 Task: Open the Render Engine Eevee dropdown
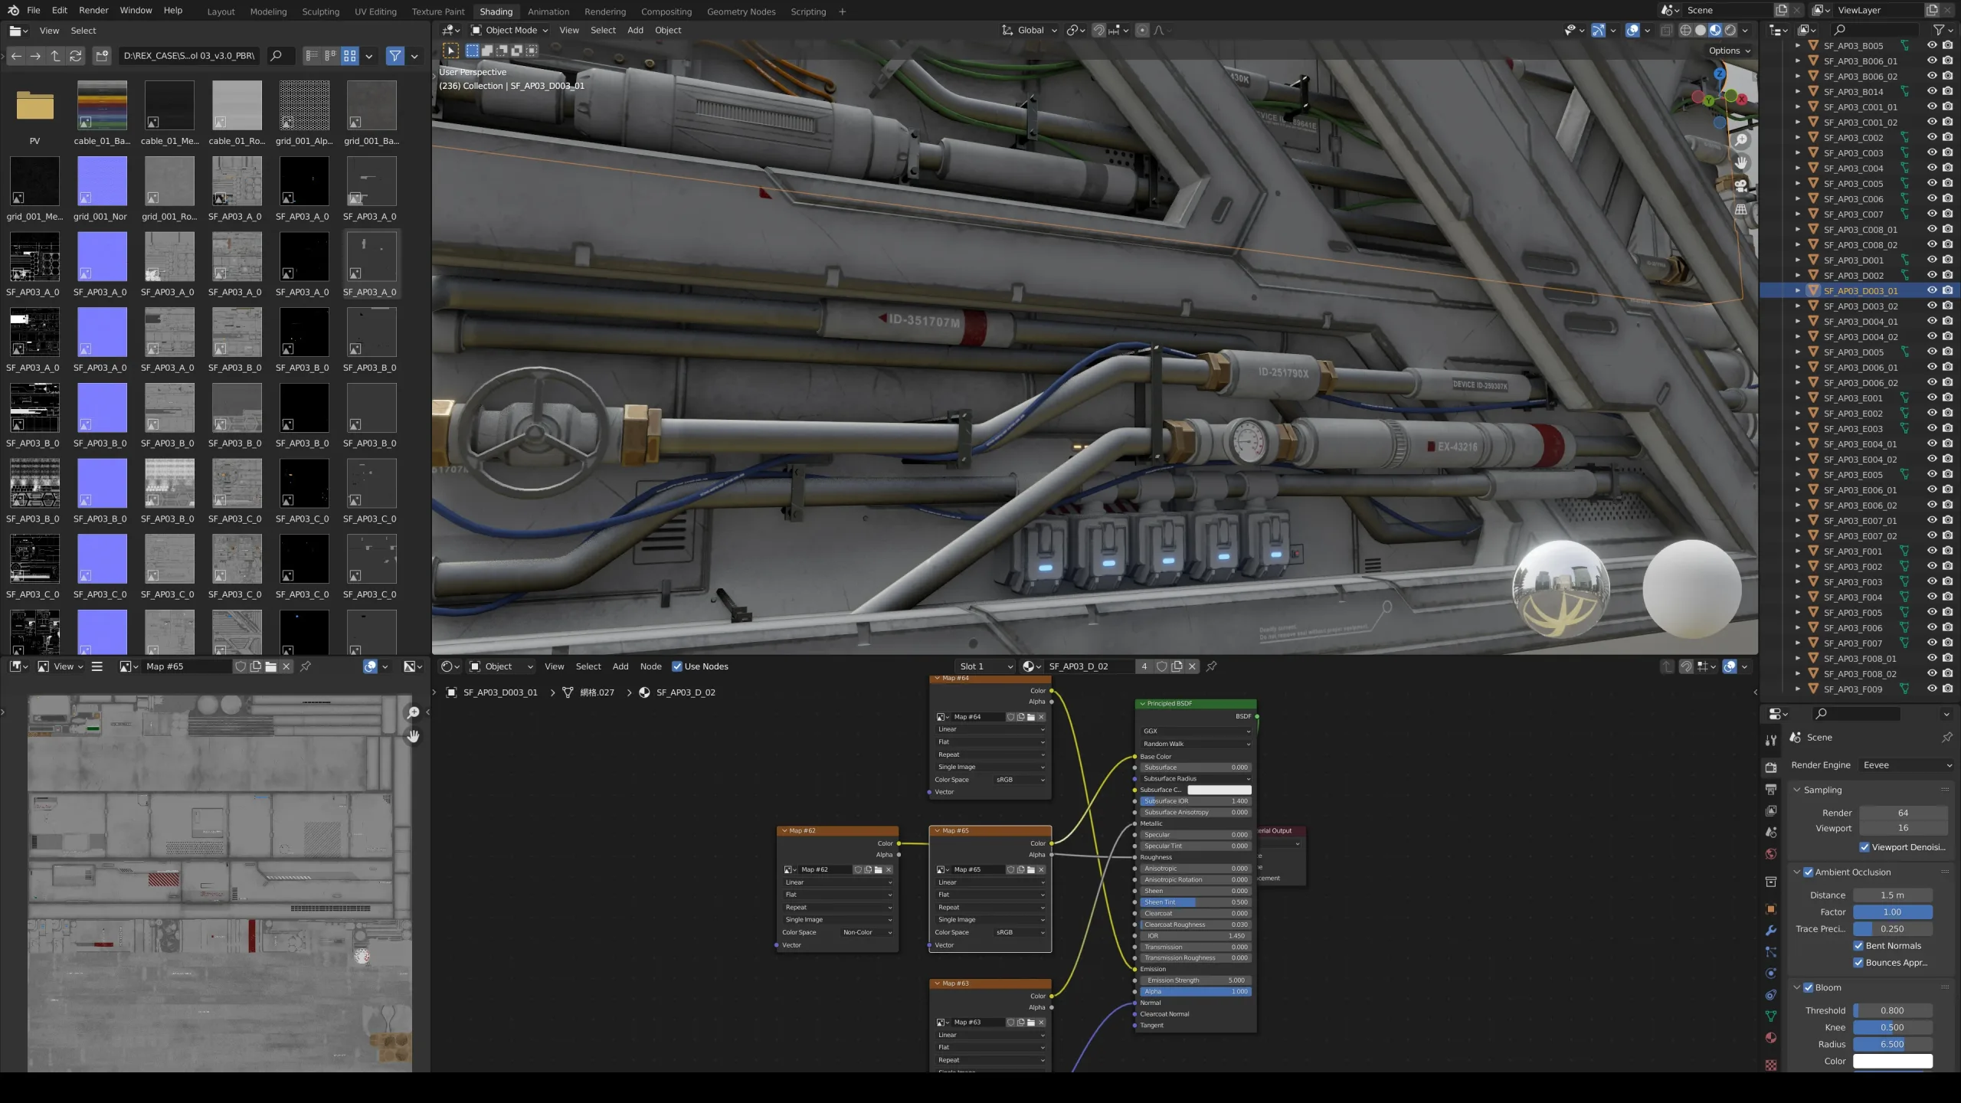point(1907,765)
